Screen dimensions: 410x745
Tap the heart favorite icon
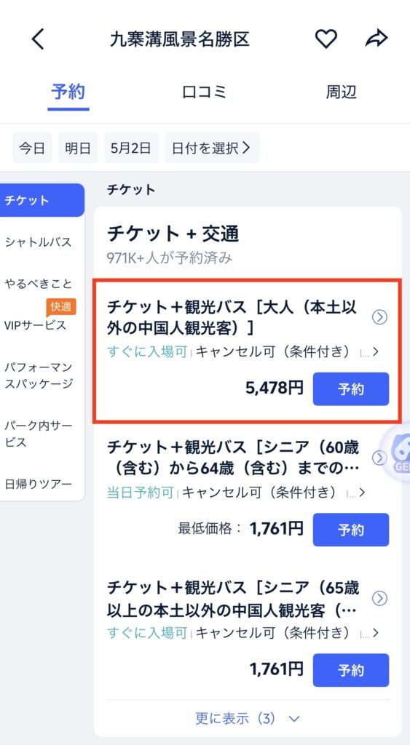(x=326, y=39)
